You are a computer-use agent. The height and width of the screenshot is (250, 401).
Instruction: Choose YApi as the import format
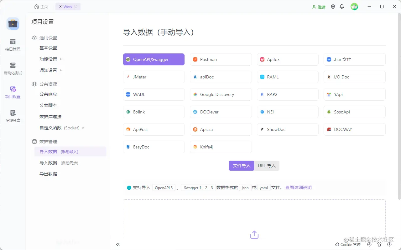(x=355, y=94)
